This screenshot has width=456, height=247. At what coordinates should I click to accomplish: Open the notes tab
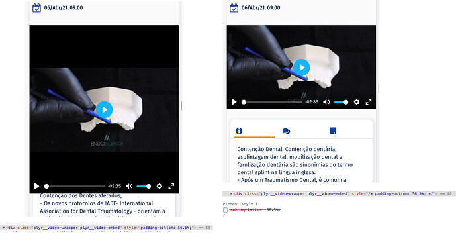pos(333,130)
